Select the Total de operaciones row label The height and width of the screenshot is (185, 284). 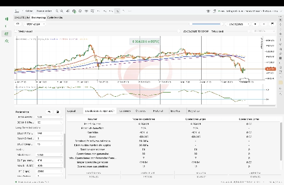coord(92,149)
